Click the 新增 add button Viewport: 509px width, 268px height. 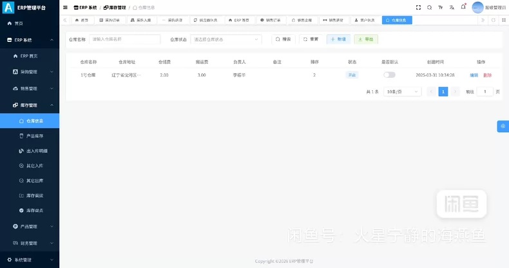click(338, 39)
